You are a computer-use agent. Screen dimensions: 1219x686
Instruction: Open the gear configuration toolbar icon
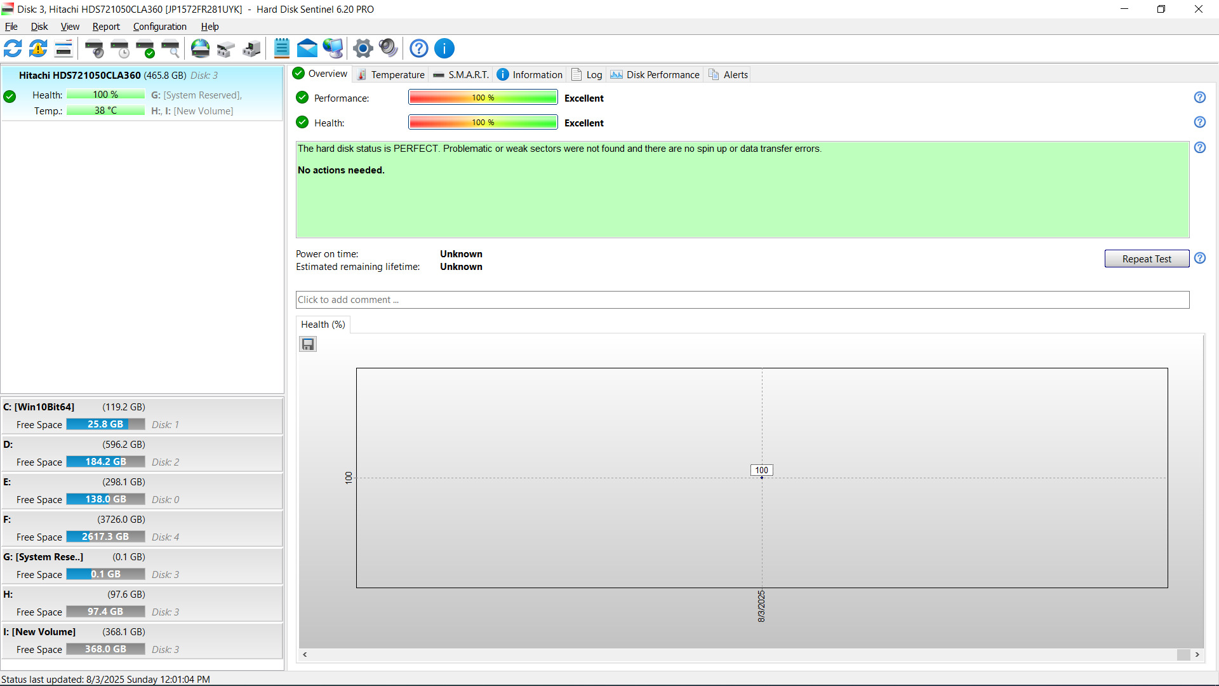(363, 48)
